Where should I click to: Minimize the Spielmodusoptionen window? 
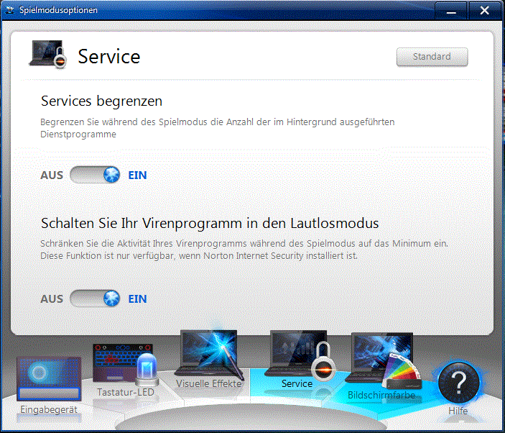click(x=451, y=11)
